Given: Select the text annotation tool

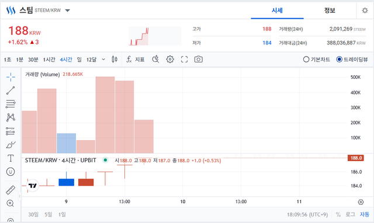Looking at the screenshot, I should click(x=11, y=158).
